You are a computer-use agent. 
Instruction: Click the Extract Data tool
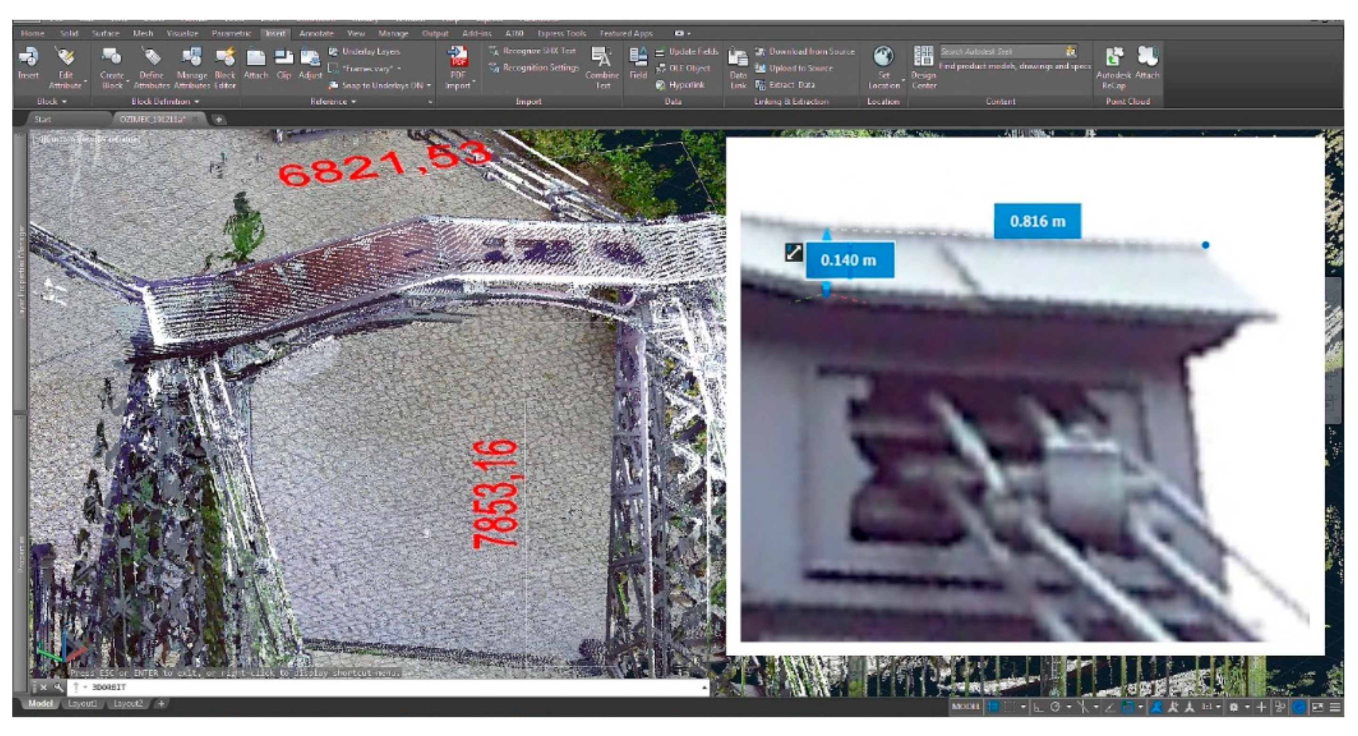click(784, 84)
